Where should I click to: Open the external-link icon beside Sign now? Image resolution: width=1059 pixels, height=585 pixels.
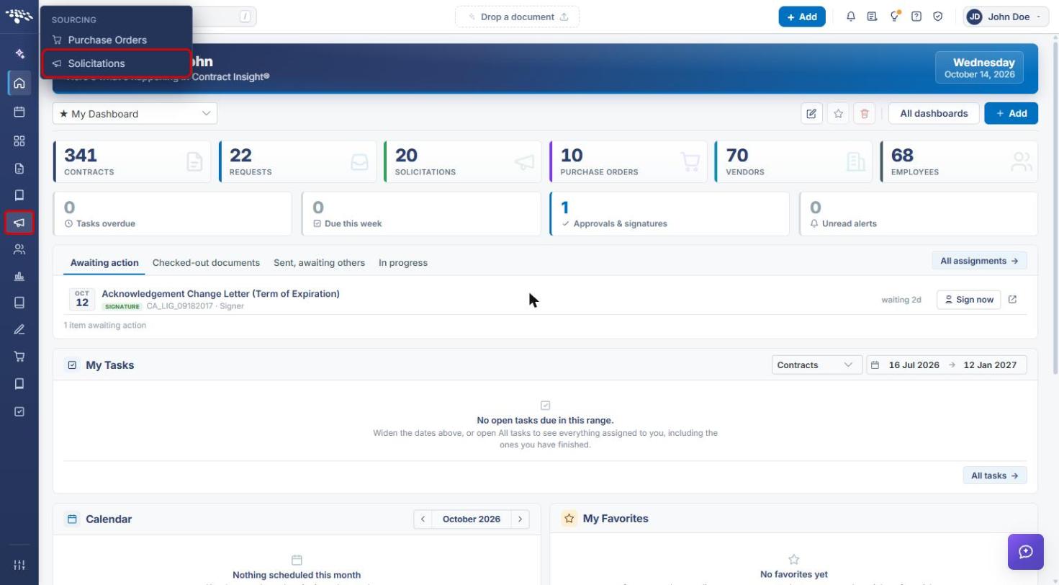click(x=1013, y=300)
